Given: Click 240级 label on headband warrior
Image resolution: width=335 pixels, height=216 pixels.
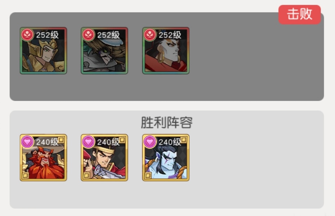Looking at the screenshot, I should (108, 142).
